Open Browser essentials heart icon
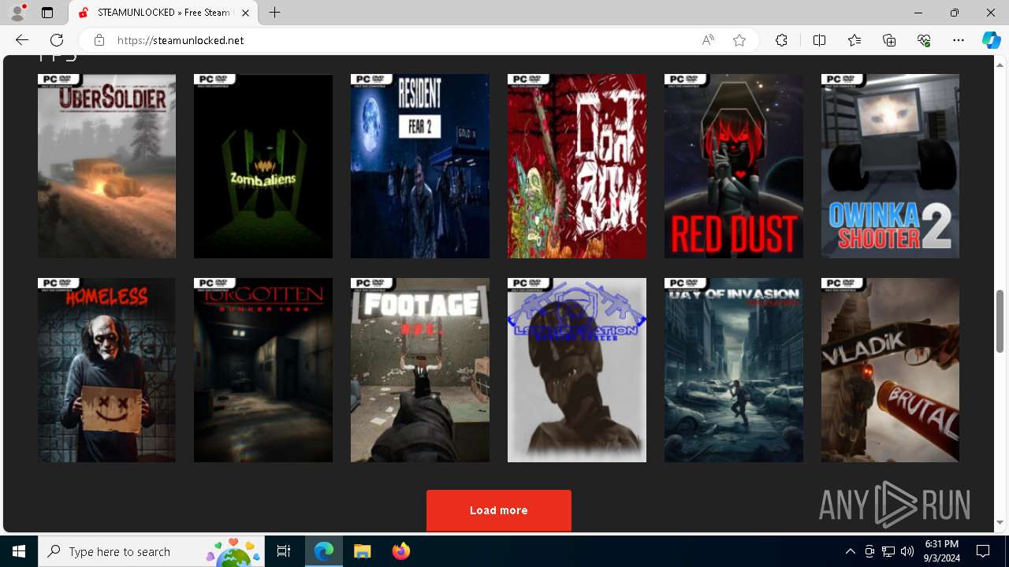This screenshot has width=1009, height=567. pos(924,40)
